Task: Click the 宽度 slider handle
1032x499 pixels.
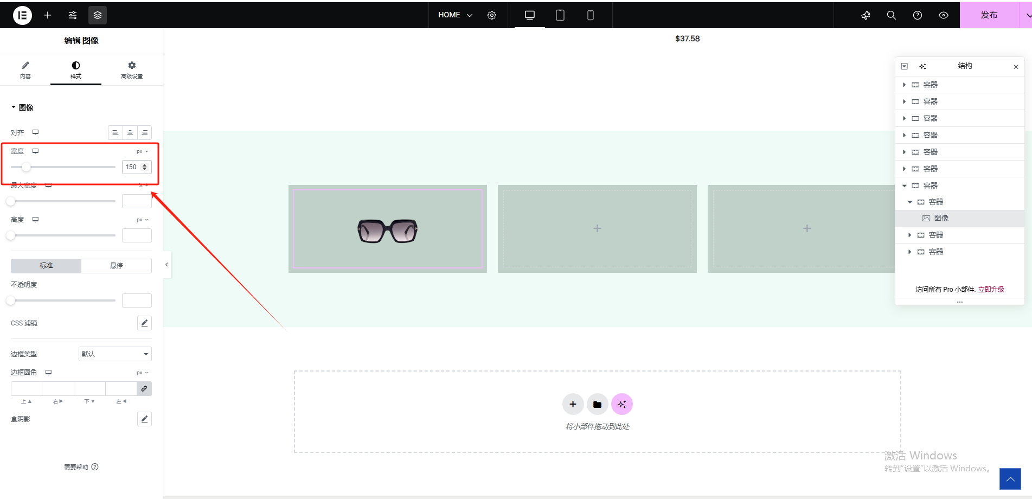Action: [x=26, y=167]
